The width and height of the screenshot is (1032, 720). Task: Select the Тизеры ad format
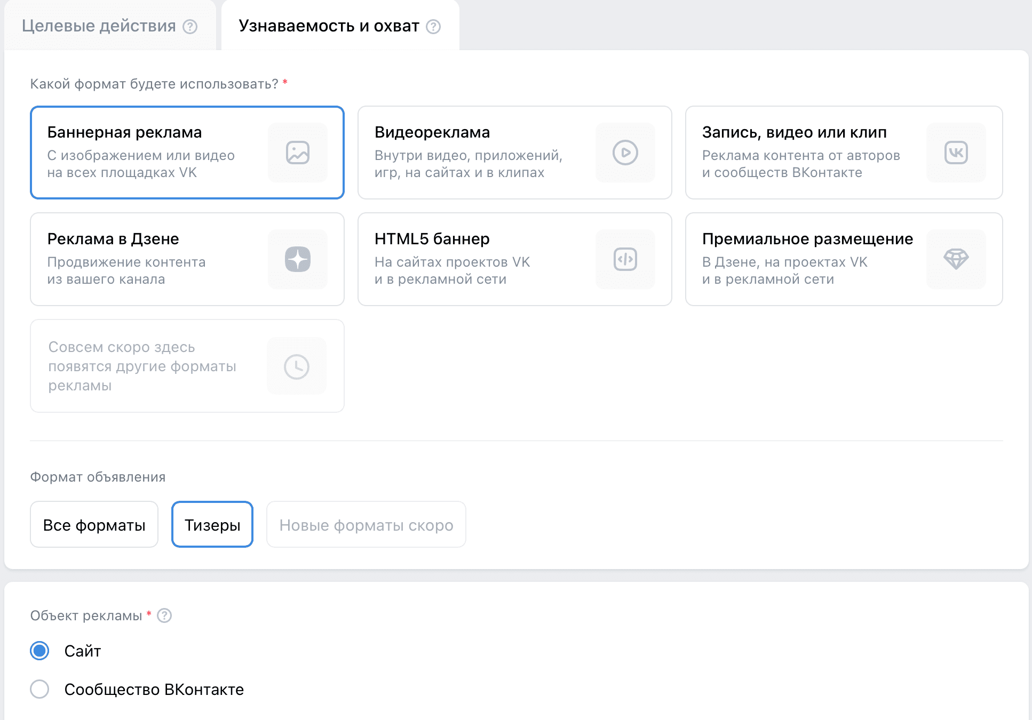pyautogui.click(x=212, y=525)
